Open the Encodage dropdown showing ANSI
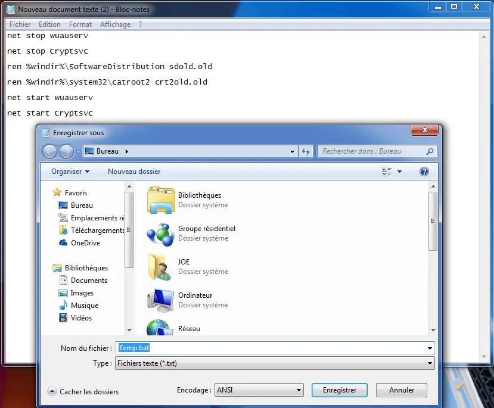This screenshot has width=494, height=408. pyautogui.click(x=259, y=390)
